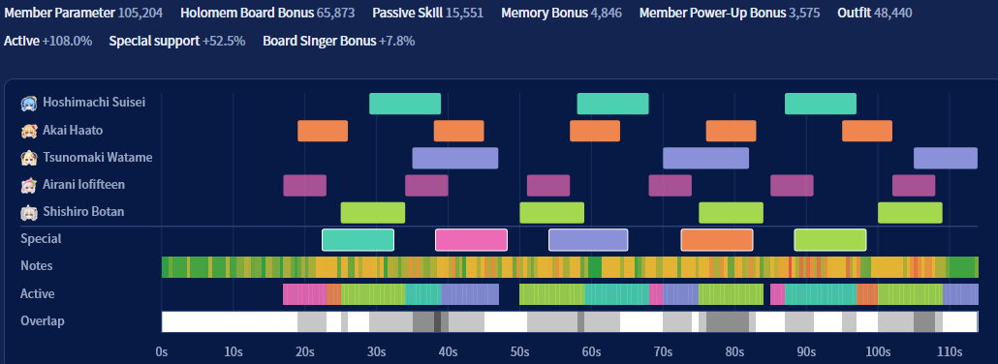This screenshot has height=364, width=998.
Task: Click Tsunomaki Watame's avatar icon
Action: click(29, 158)
